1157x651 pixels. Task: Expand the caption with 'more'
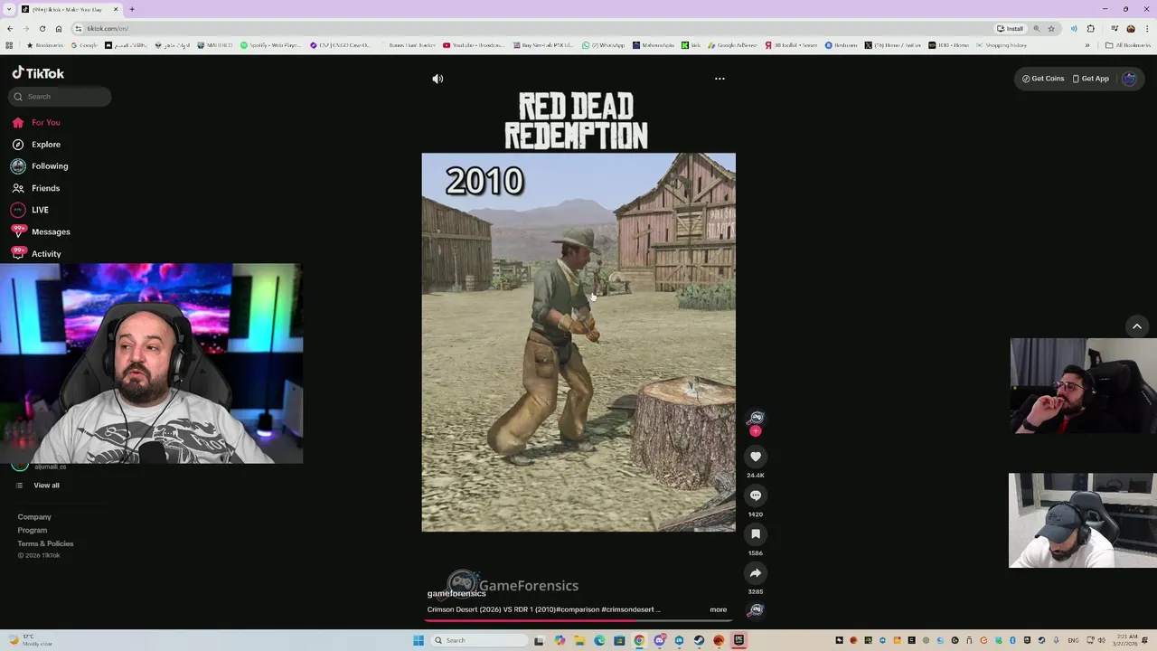718,609
